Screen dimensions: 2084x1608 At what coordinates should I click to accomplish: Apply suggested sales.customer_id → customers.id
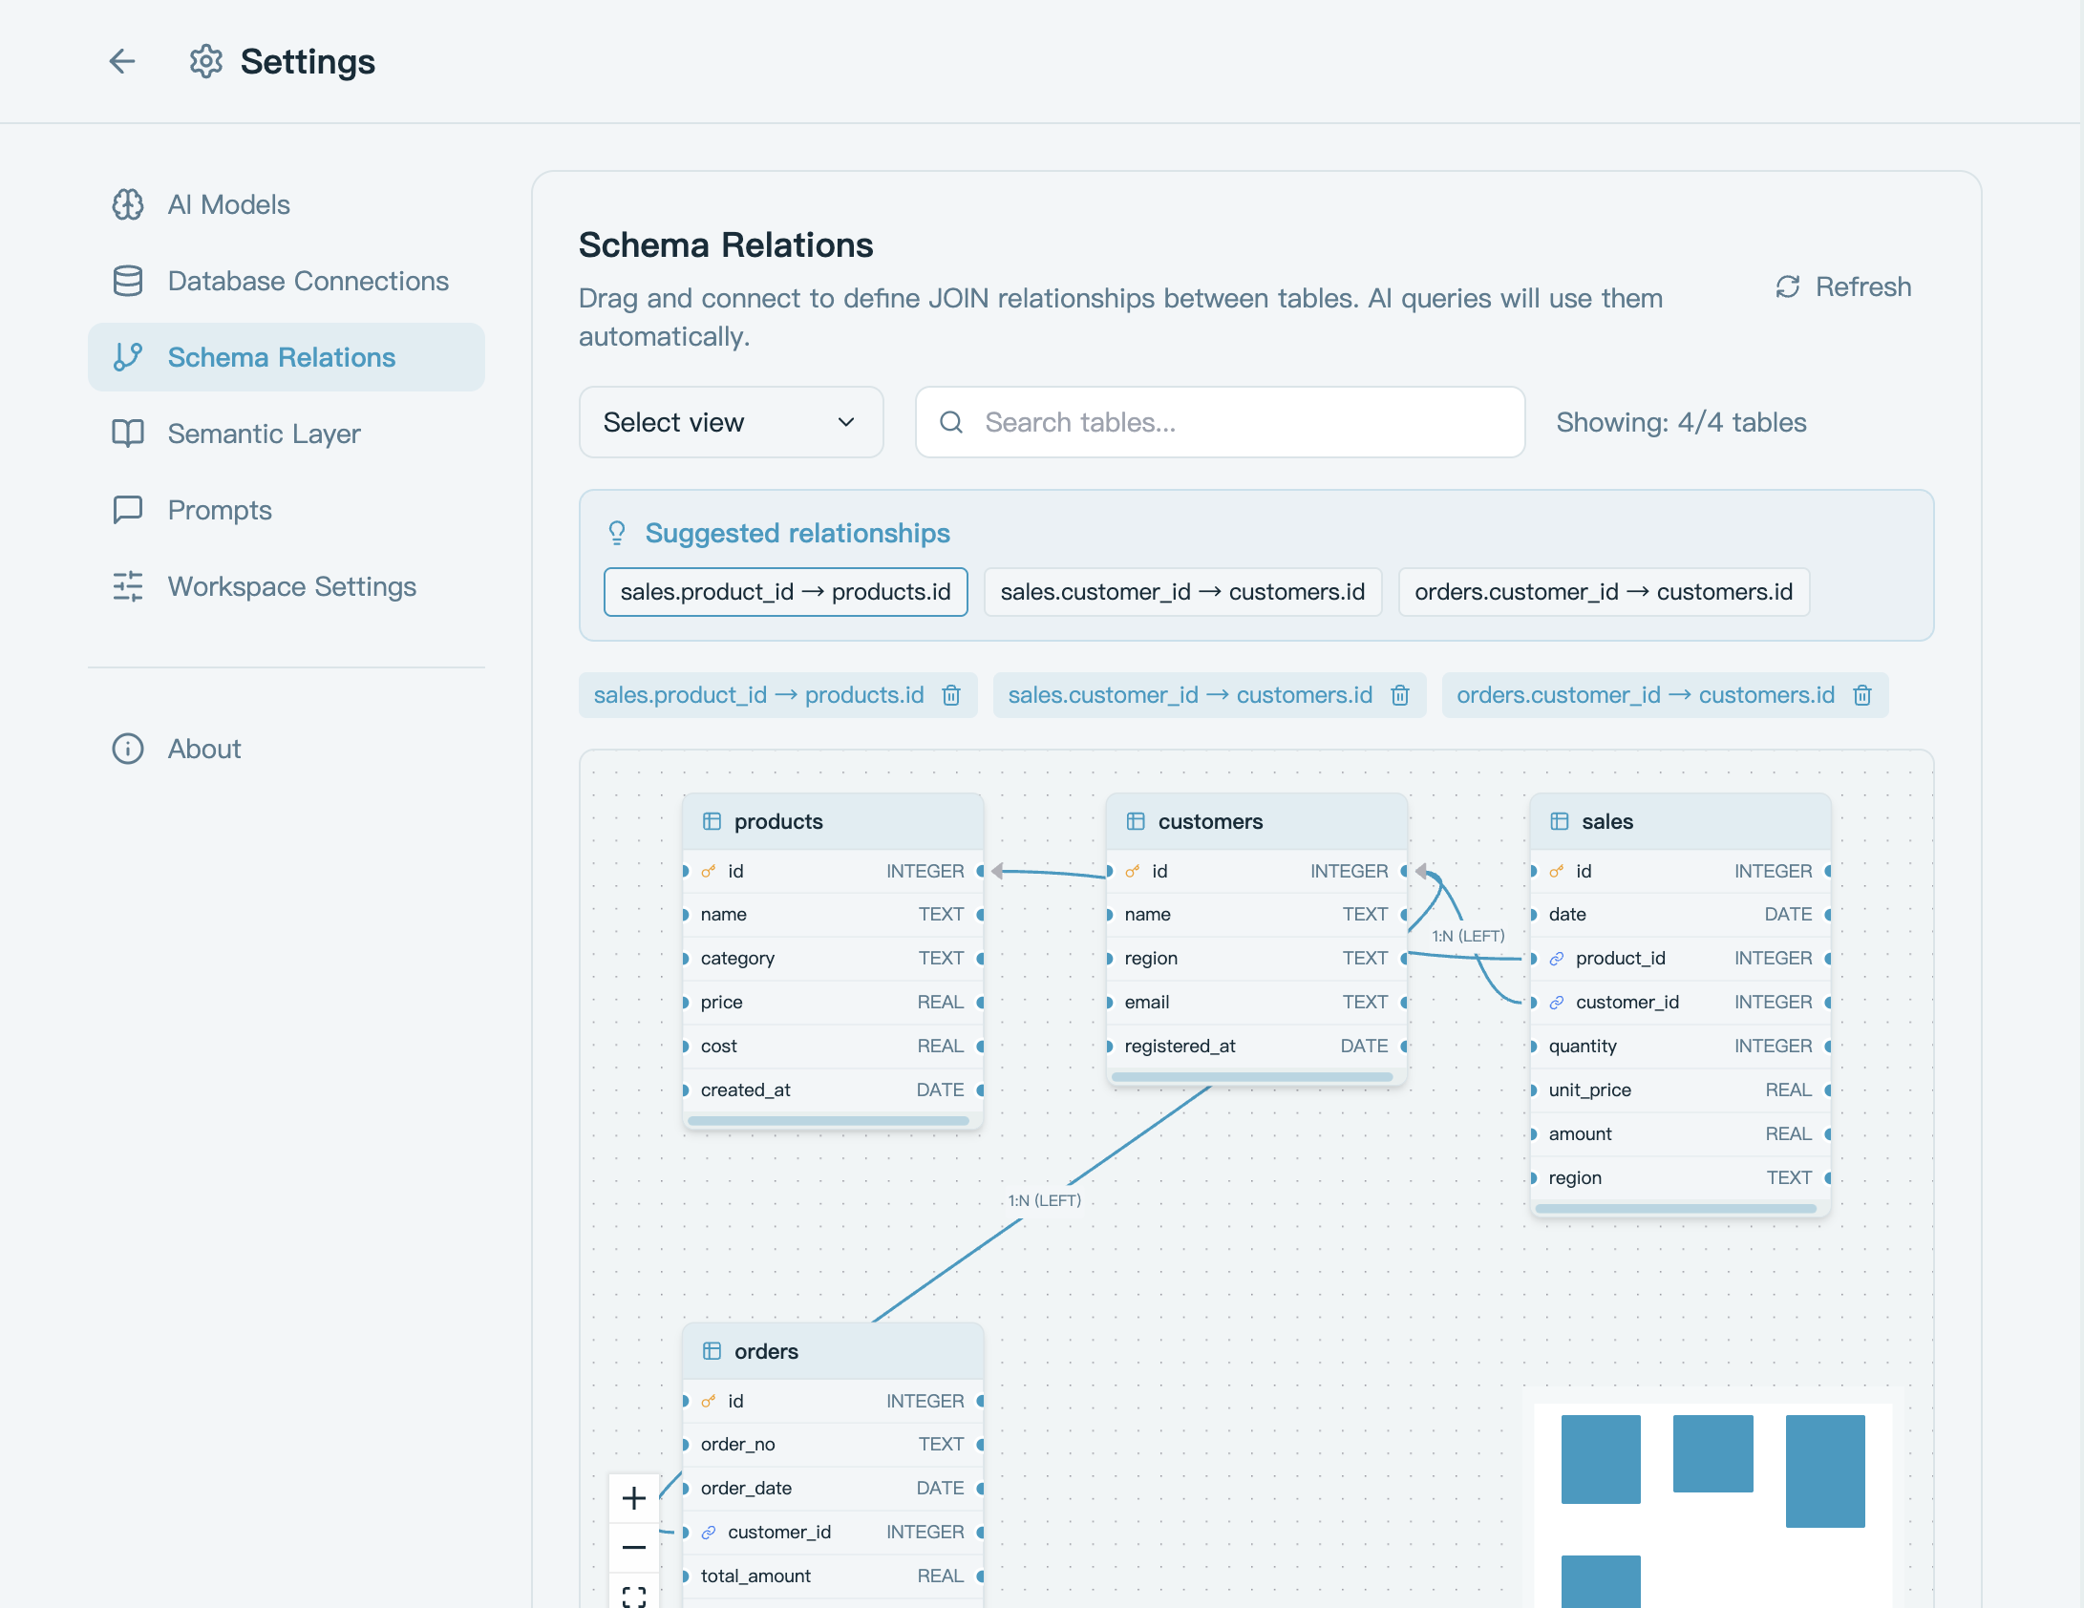click(1182, 592)
